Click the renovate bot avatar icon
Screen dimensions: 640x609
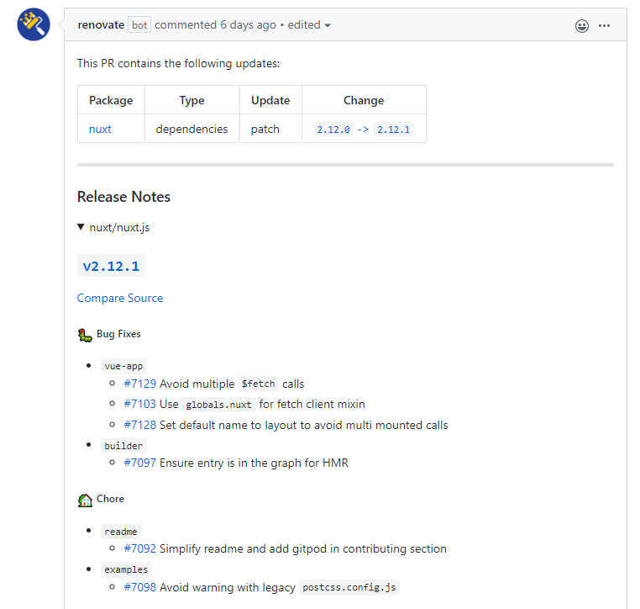click(34, 24)
